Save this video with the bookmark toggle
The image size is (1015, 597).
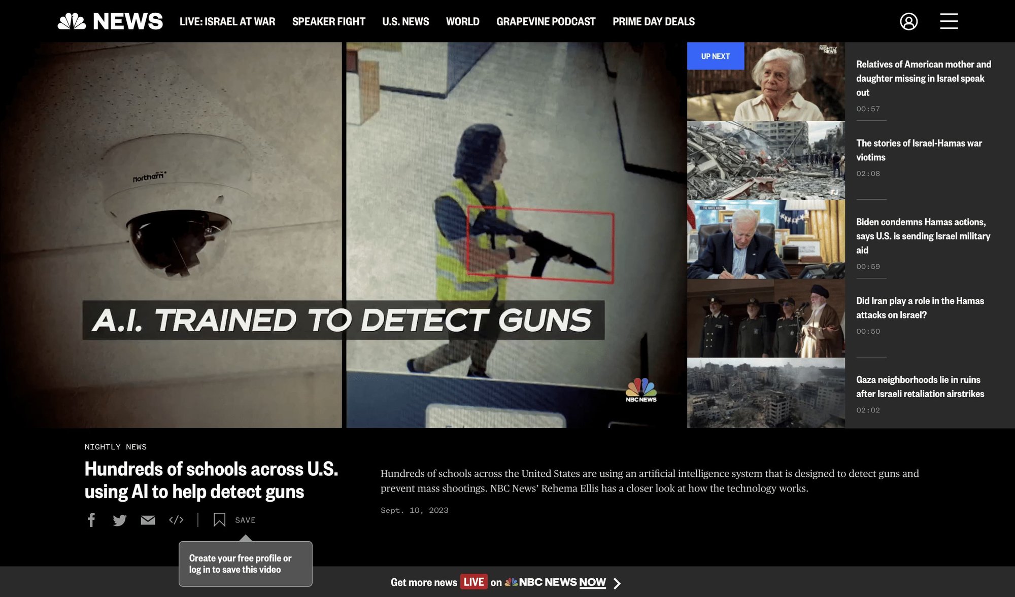pos(220,519)
